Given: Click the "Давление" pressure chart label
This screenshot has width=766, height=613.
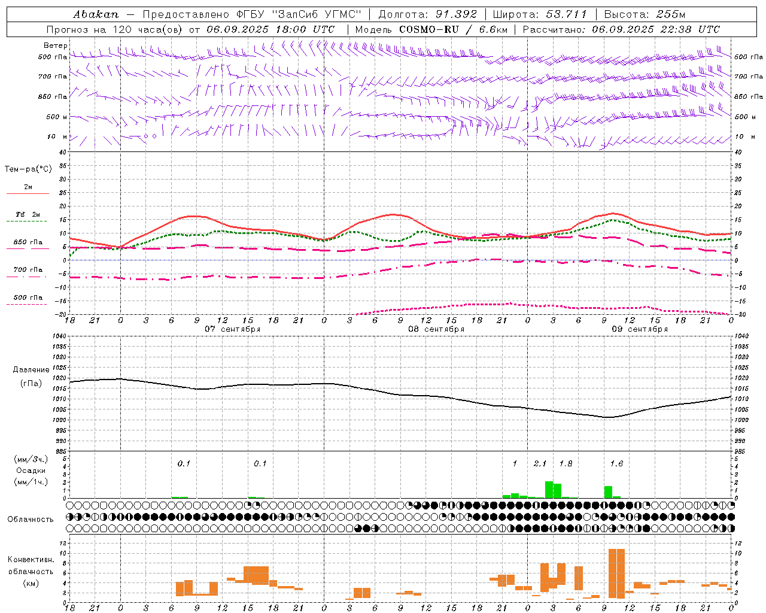Looking at the screenshot, I should [31, 370].
